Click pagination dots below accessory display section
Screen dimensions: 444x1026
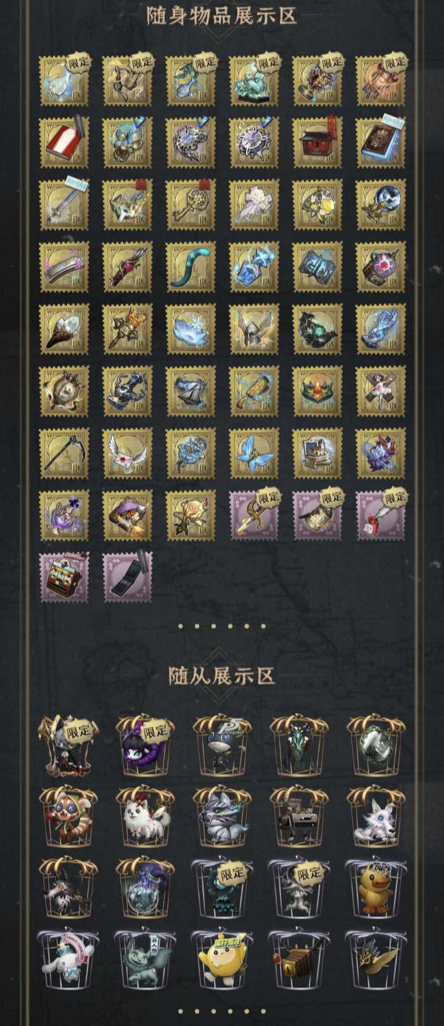click(x=221, y=626)
